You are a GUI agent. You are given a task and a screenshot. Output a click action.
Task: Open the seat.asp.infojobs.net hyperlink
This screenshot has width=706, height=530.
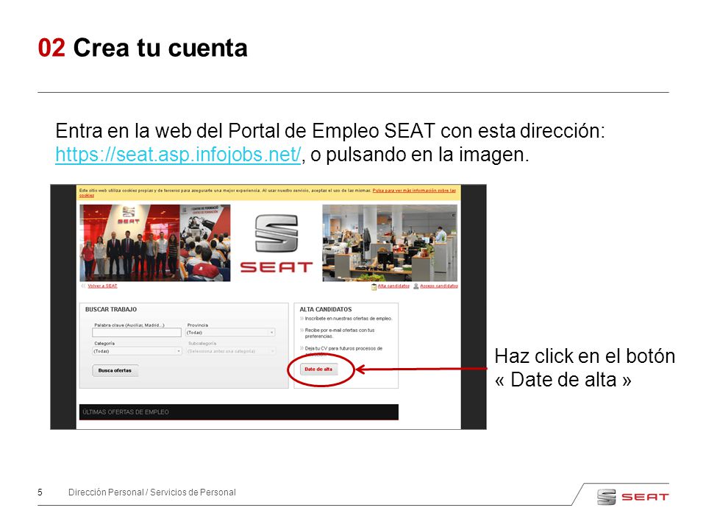(178, 155)
